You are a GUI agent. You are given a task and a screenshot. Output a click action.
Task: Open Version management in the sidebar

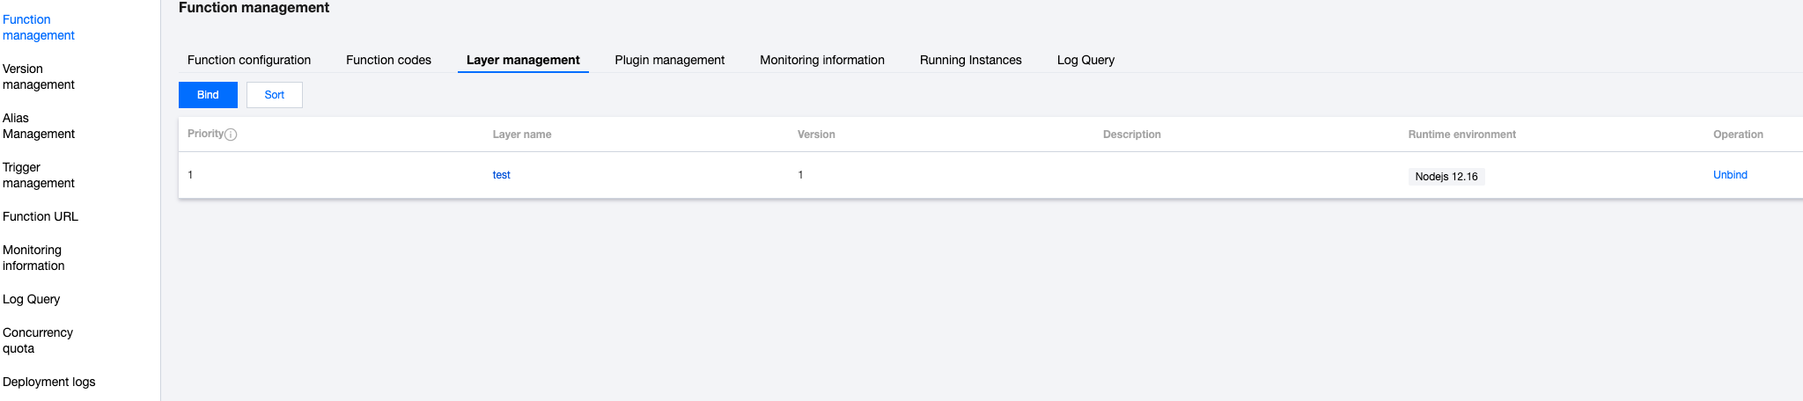pyautogui.click(x=39, y=77)
